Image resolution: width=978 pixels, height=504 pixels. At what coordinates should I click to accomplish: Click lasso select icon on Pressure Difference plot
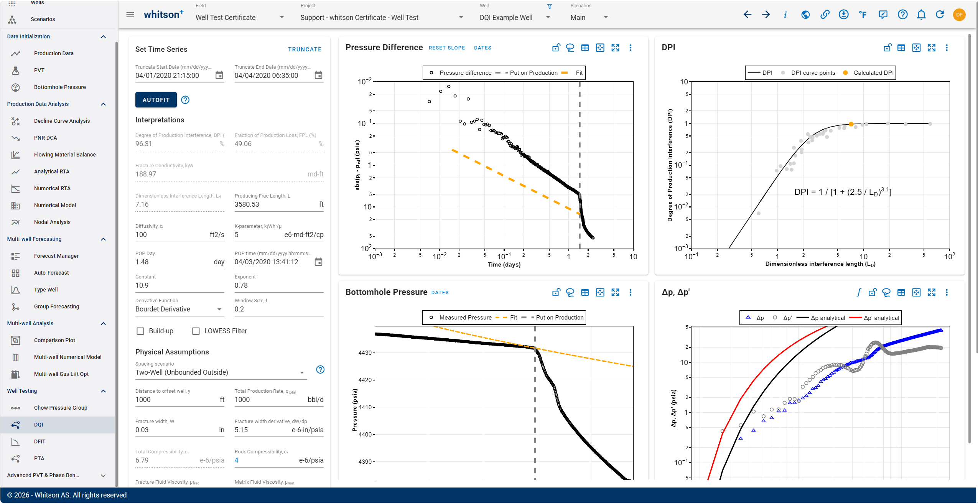click(x=570, y=48)
